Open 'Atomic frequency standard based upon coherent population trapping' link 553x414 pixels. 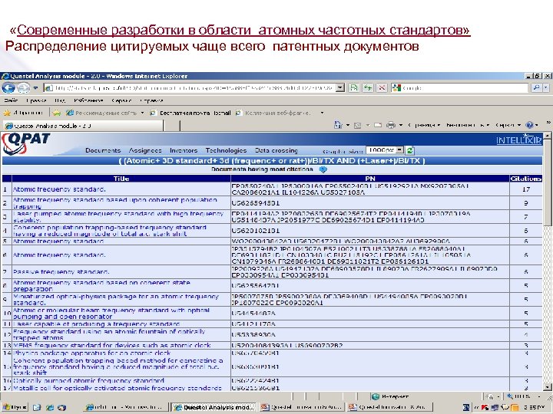coord(115,203)
